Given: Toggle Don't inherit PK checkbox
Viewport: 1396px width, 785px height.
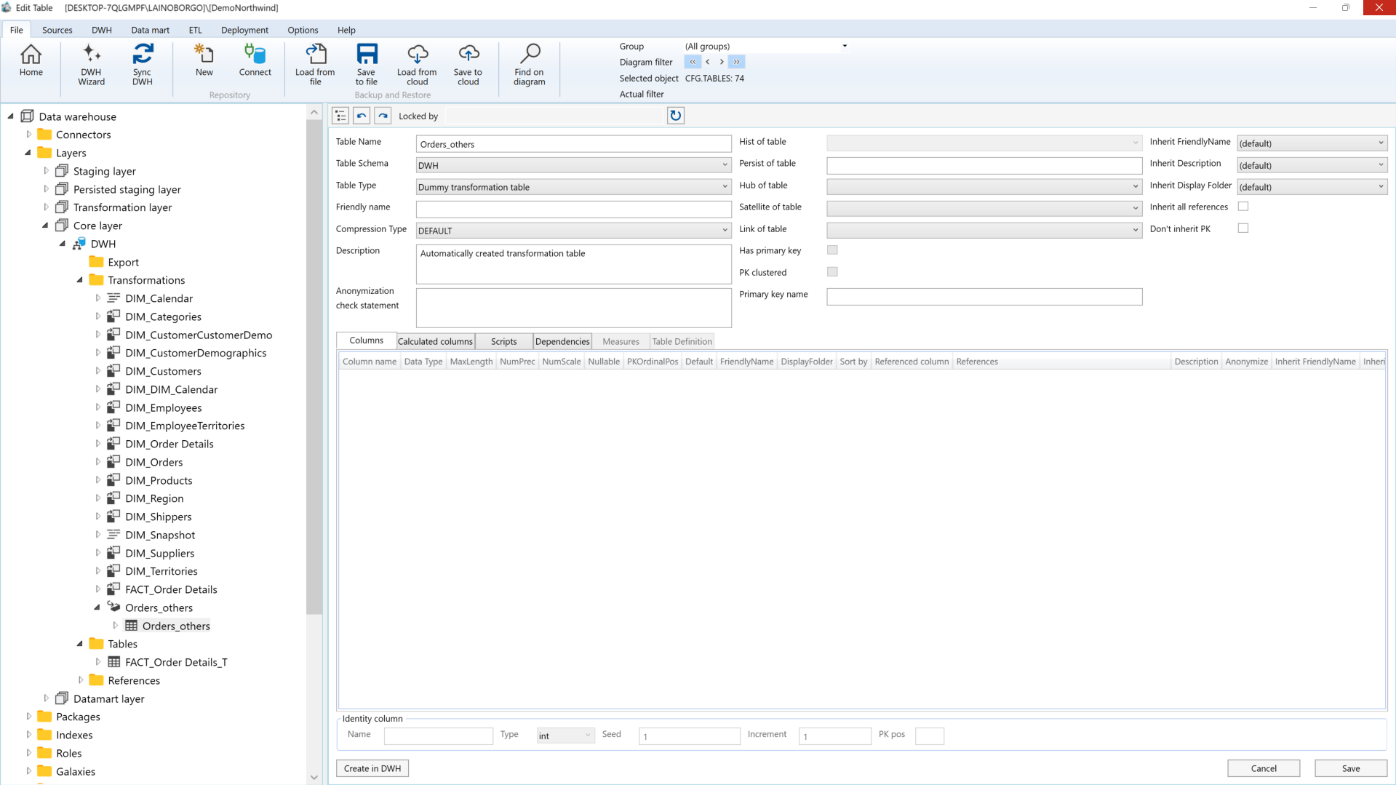Looking at the screenshot, I should [1243, 228].
